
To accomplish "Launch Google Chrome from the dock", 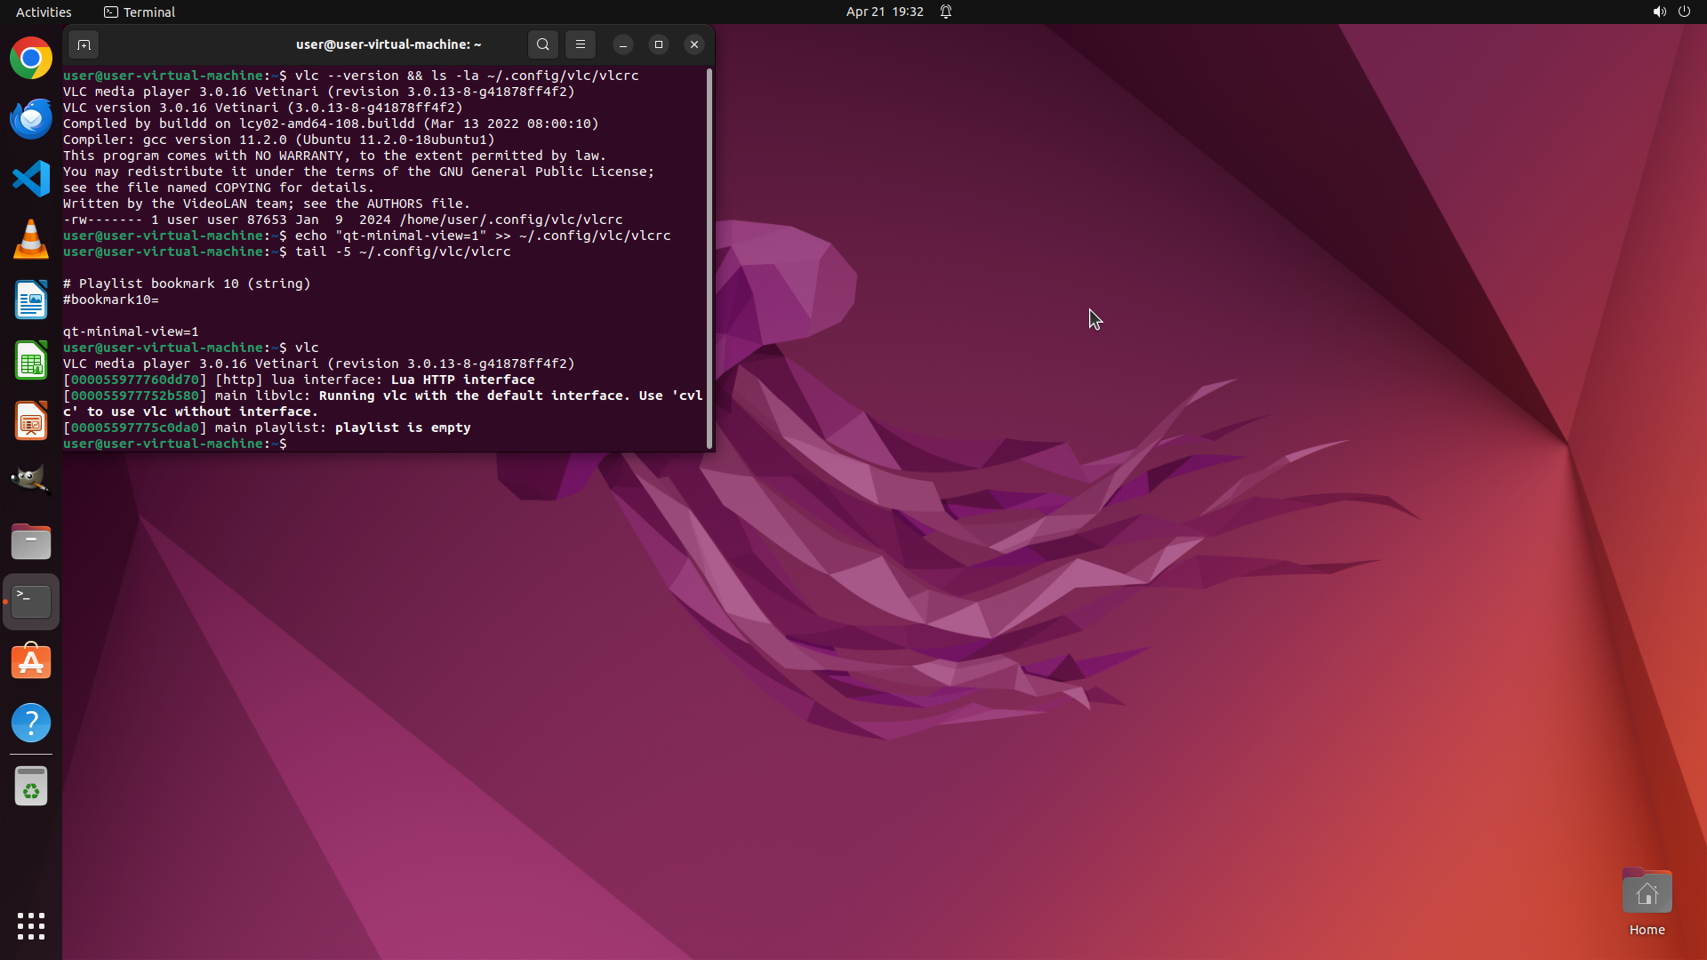I will pos(31,59).
